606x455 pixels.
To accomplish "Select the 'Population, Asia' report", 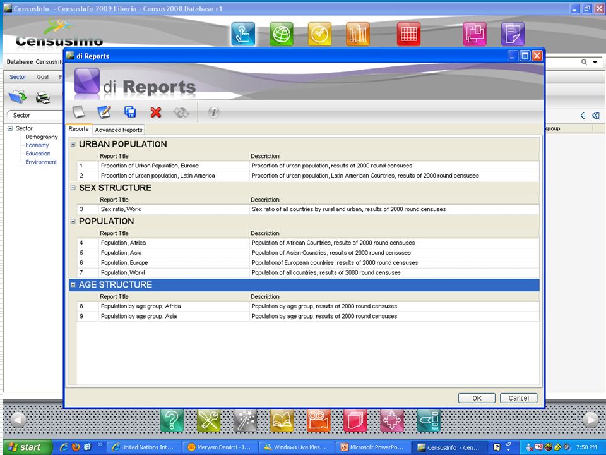I will (308, 253).
